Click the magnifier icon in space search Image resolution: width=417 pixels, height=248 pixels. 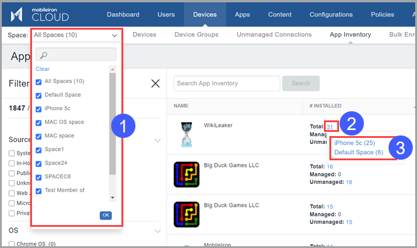[x=45, y=56]
